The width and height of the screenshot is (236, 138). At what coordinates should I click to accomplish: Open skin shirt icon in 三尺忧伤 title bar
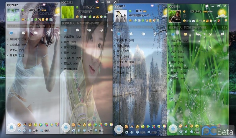click(97, 2)
